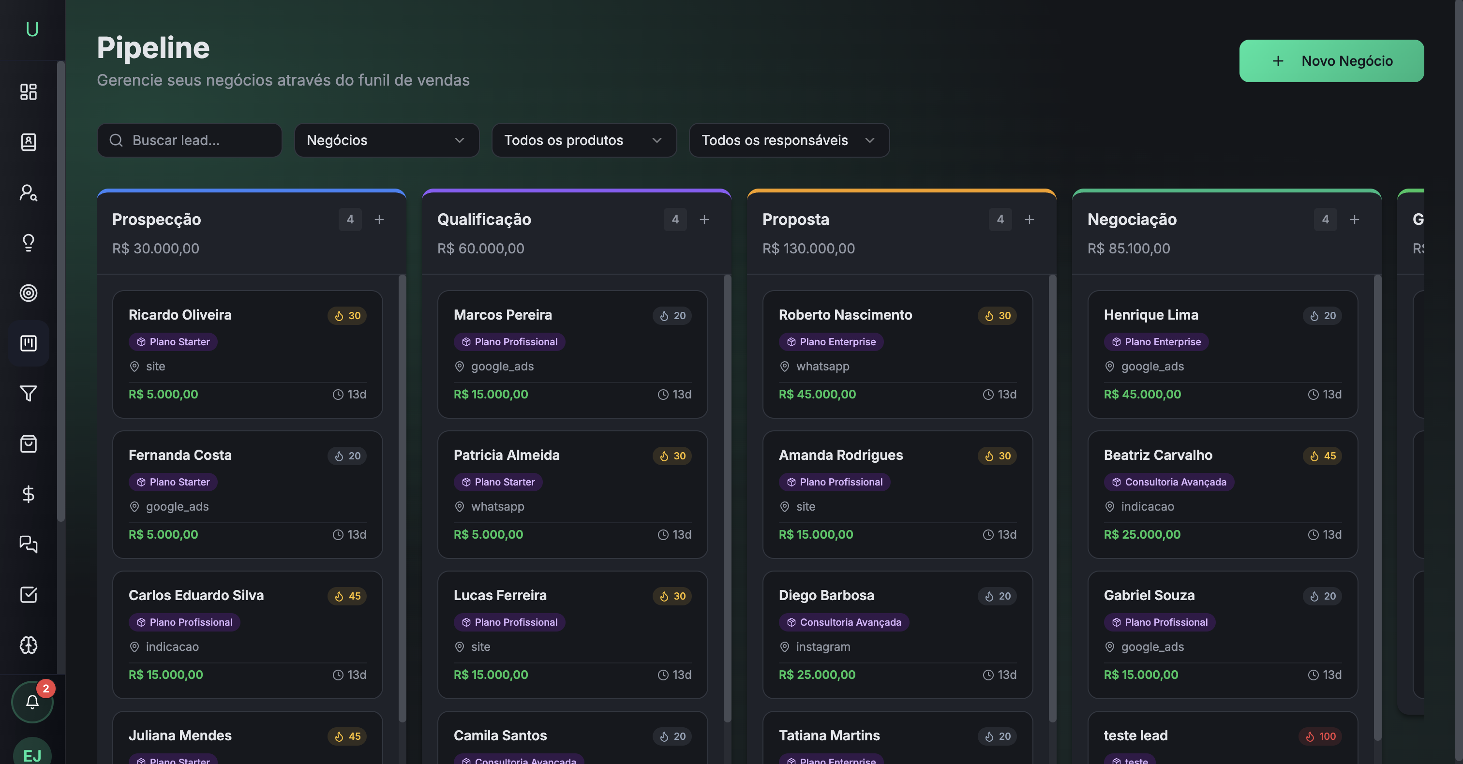Screen dimensions: 1463x764
Task: Focus the Buscar lead search field
Action: tap(190, 140)
